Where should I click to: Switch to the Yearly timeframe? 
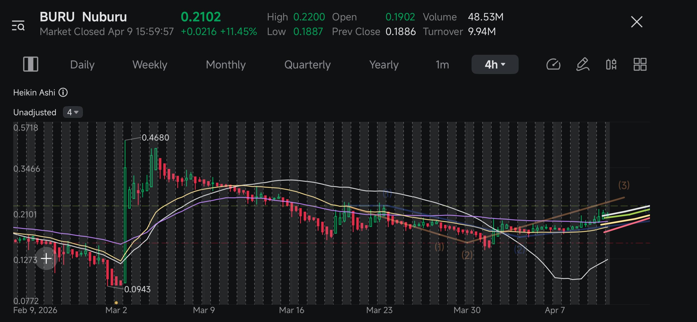[384, 65]
